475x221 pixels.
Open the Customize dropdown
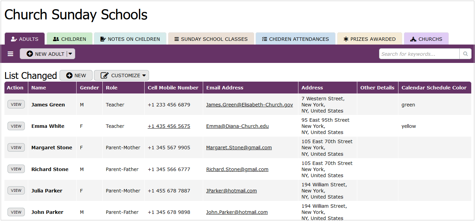click(121, 75)
